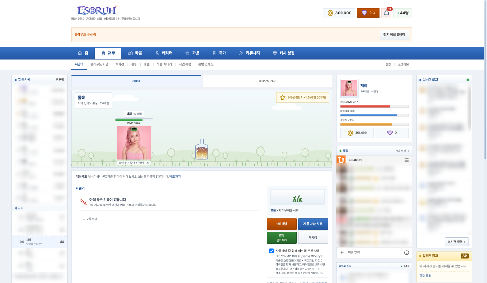Open the 커뮤니티 menu
Viewport: 487px width, 283px height.
click(x=249, y=53)
